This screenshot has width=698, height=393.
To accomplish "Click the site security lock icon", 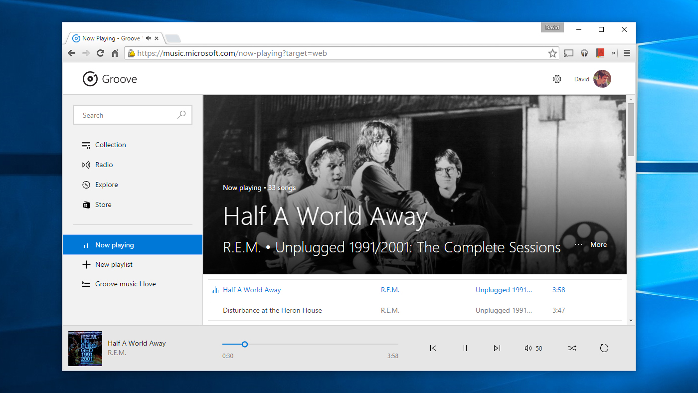I will coord(131,53).
